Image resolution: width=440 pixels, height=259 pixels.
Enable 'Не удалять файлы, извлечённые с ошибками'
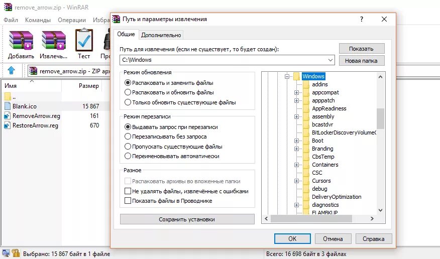(128, 191)
